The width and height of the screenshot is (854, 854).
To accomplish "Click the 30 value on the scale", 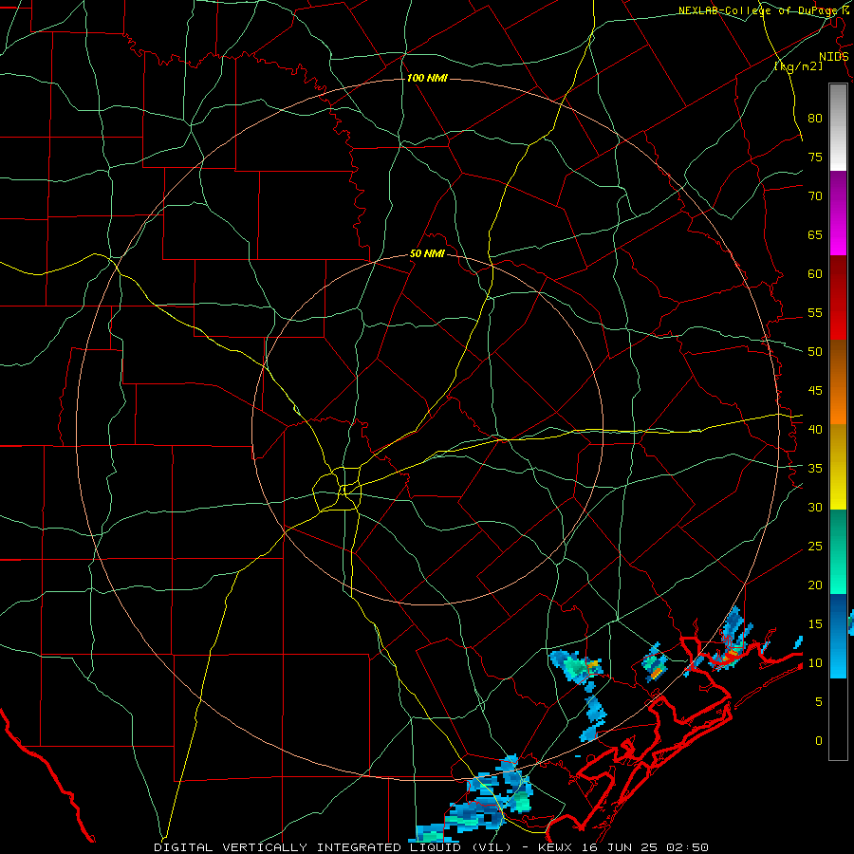I will click(x=815, y=507).
